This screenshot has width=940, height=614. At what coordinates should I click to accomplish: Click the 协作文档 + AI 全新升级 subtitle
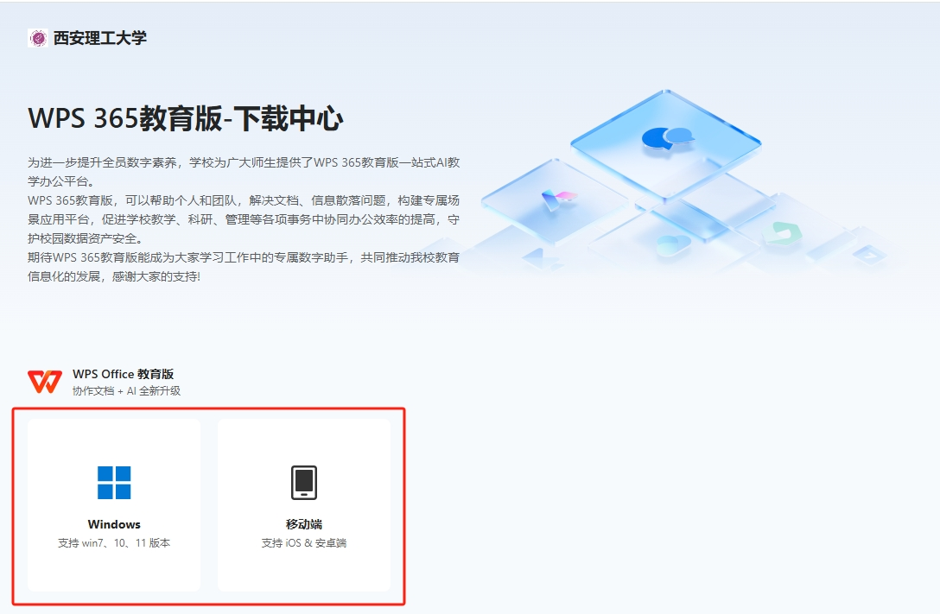(x=126, y=390)
